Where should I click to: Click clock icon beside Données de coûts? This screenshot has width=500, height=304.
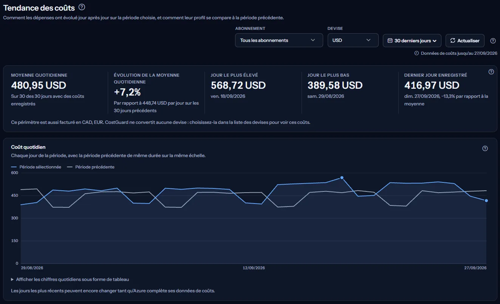tap(417, 53)
